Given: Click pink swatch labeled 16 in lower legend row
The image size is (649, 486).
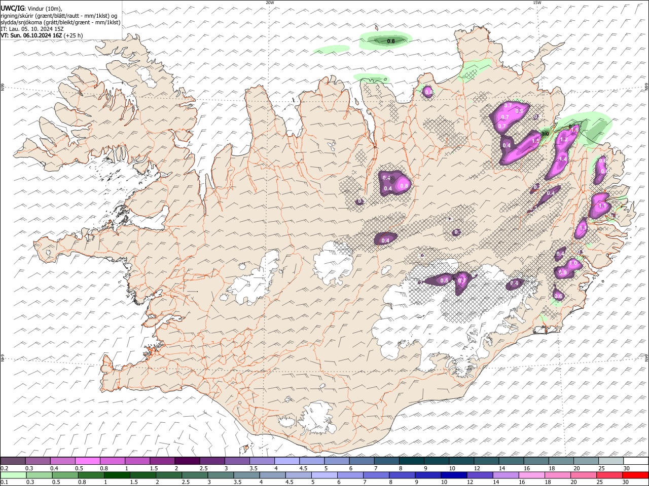Looking at the screenshot, I should 532,475.
